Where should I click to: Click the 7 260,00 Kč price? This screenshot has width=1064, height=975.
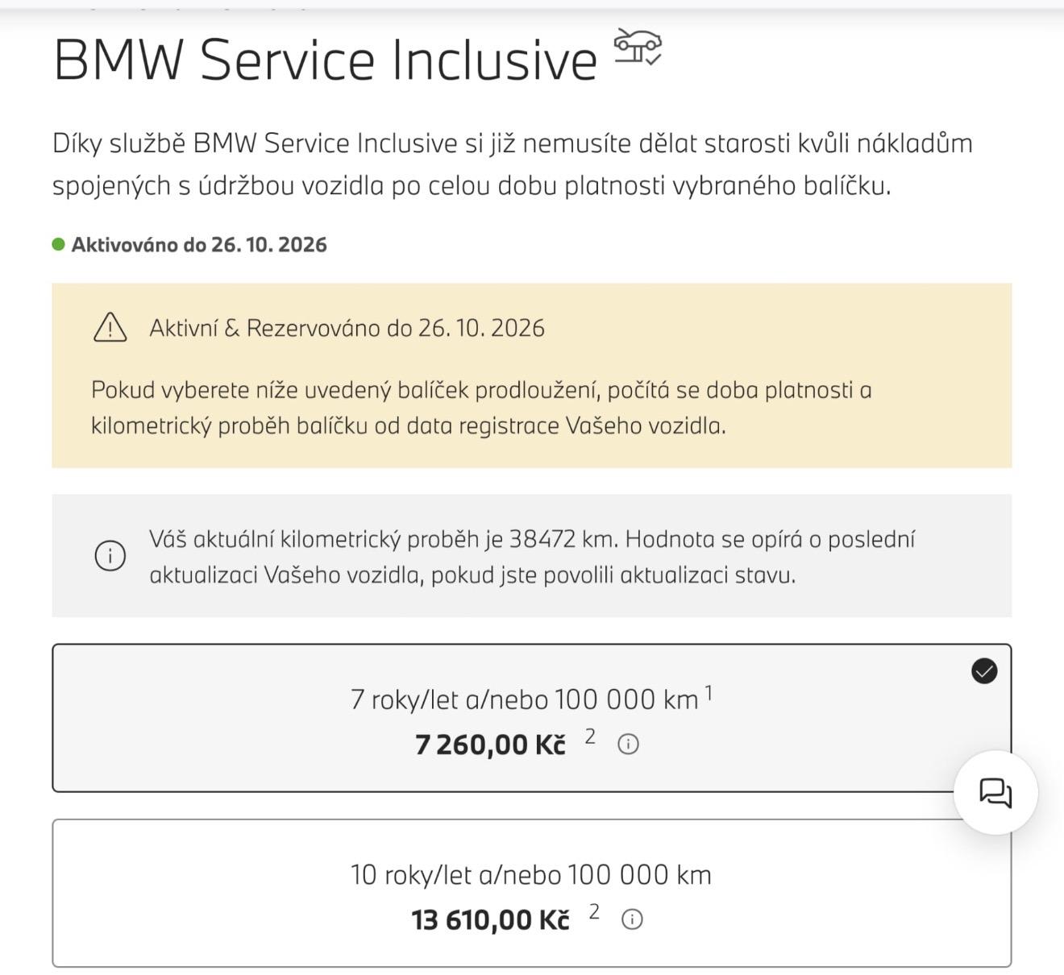[x=490, y=745]
